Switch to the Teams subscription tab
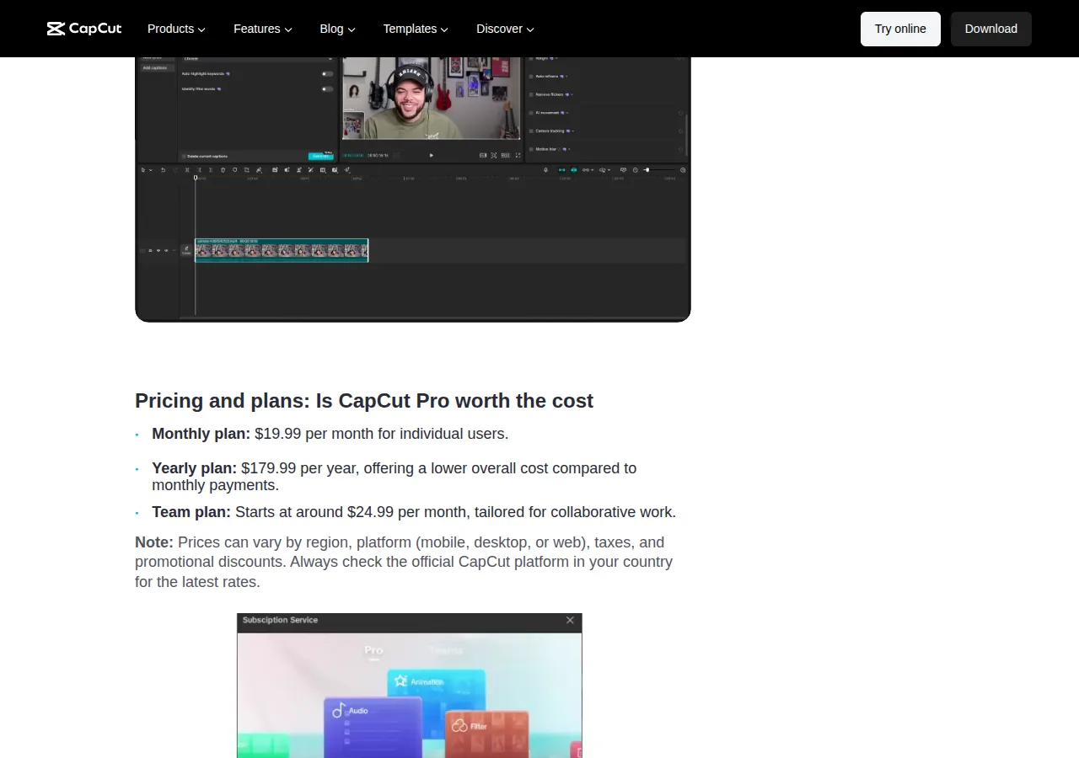Screen dimensions: 1079x758 446,650
